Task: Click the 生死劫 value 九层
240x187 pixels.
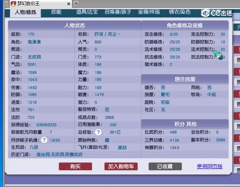Action: [34, 147]
